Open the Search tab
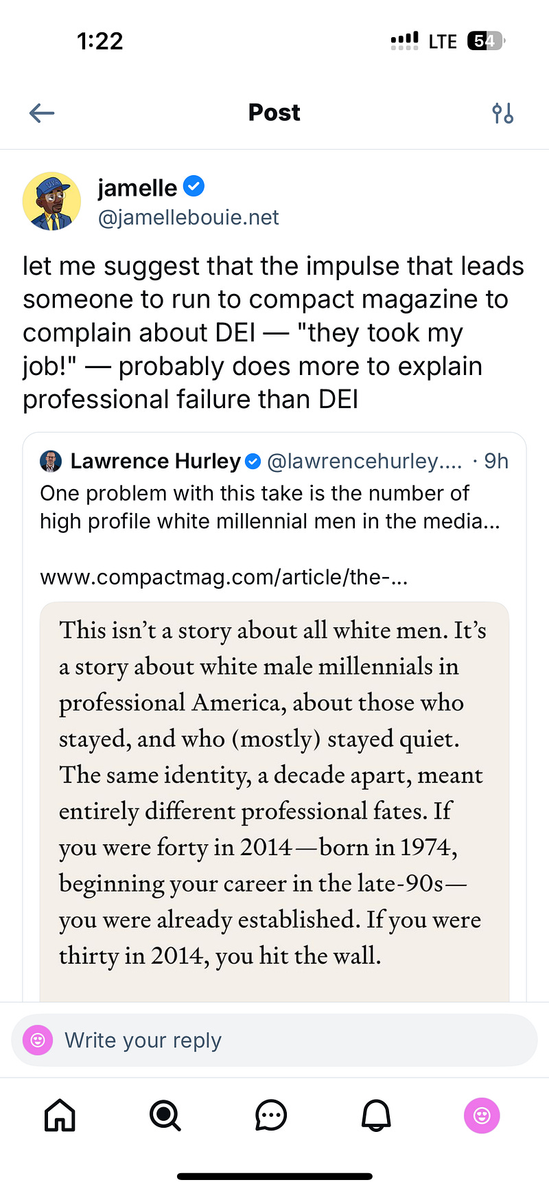This screenshot has width=549, height=1191. [x=165, y=1115]
